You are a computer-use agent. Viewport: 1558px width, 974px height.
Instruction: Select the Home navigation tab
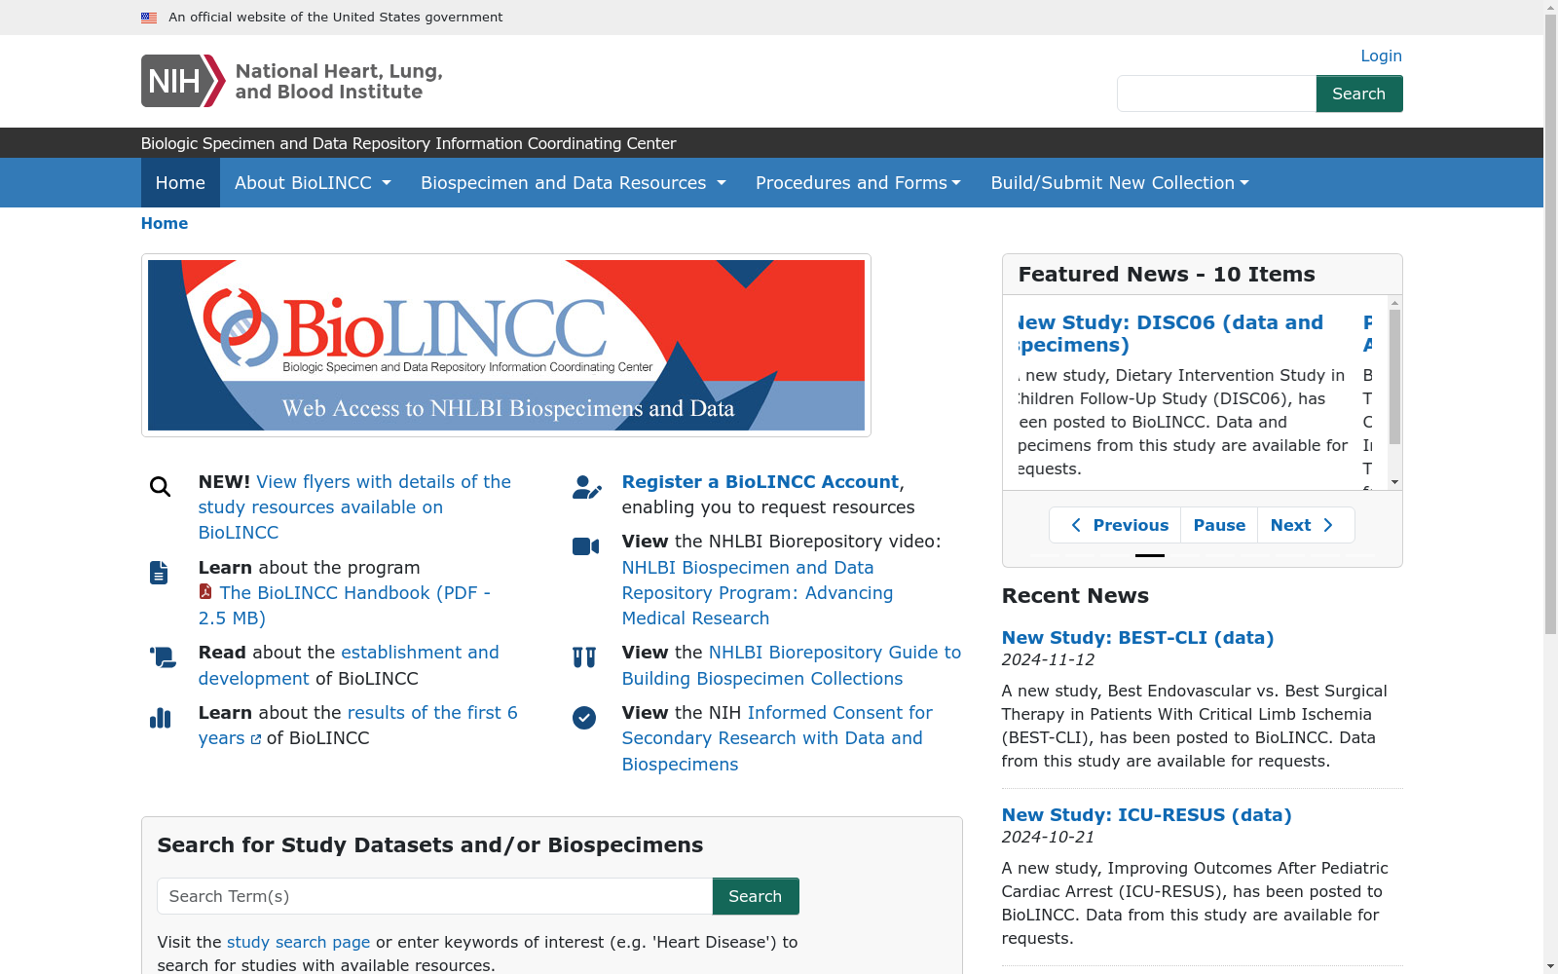(x=180, y=183)
